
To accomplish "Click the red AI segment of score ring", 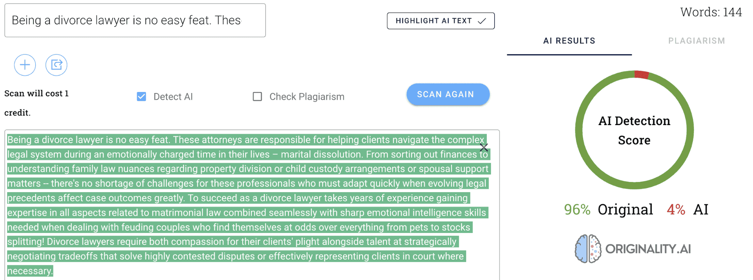I will click(x=642, y=74).
